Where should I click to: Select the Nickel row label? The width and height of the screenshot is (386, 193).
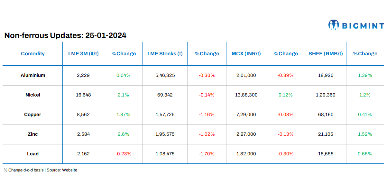(x=33, y=95)
